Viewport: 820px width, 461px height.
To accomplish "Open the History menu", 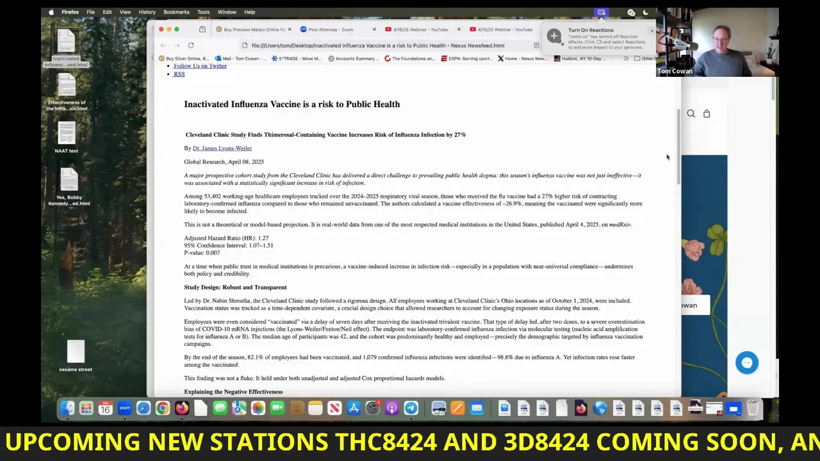I will pyautogui.click(x=147, y=12).
